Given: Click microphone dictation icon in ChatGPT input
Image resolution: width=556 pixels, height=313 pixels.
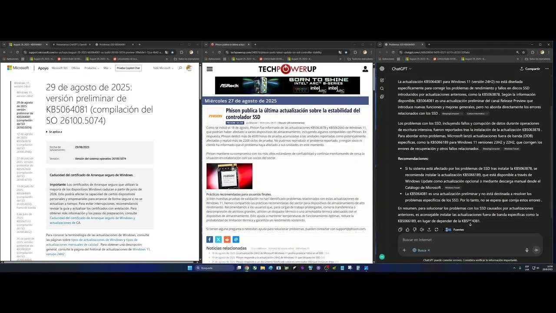Looking at the screenshot, I should pyautogui.click(x=527, y=250).
